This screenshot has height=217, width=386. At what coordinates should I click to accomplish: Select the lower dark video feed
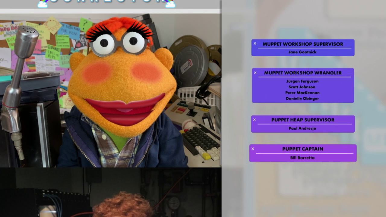110,192
